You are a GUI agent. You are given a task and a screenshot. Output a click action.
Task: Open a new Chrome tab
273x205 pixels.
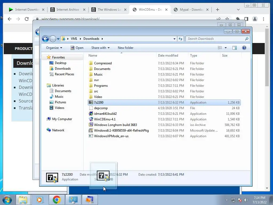pyautogui.click(x=218, y=10)
